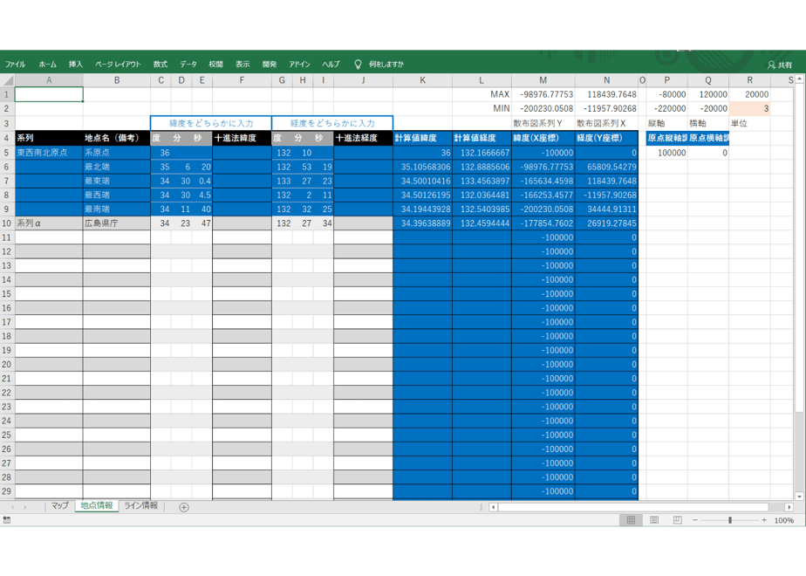Select the 計算値緯度 header cell
806x576 pixels.
point(422,138)
